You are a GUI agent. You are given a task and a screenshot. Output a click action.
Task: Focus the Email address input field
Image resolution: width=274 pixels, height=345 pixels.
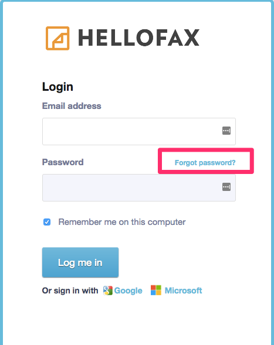pos(139,131)
